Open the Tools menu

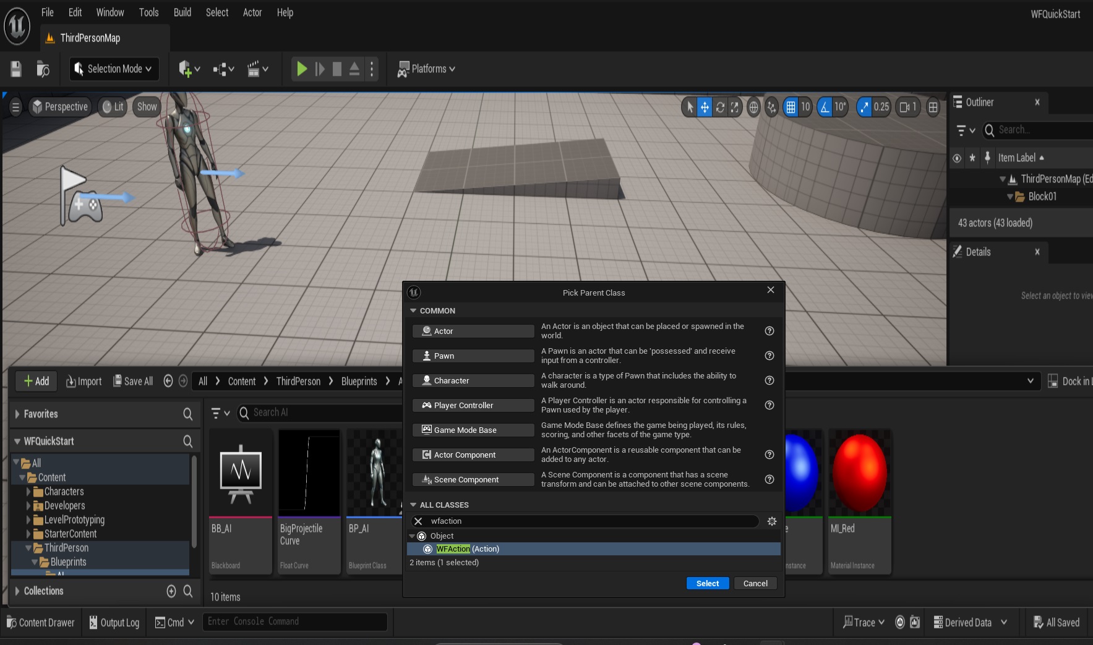148,12
